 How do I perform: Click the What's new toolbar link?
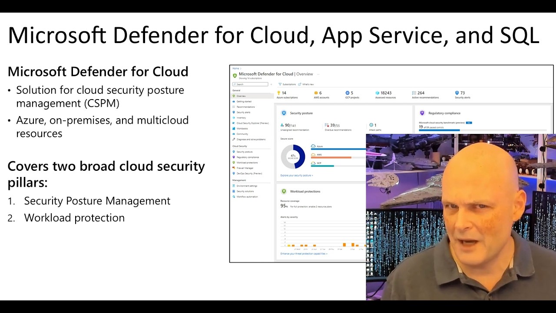coord(306,84)
